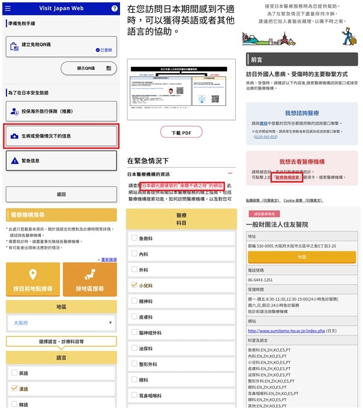
Task: Uncheck the 小兒科 checkbox
Action: pyautogui.click(x=134, y=285)
